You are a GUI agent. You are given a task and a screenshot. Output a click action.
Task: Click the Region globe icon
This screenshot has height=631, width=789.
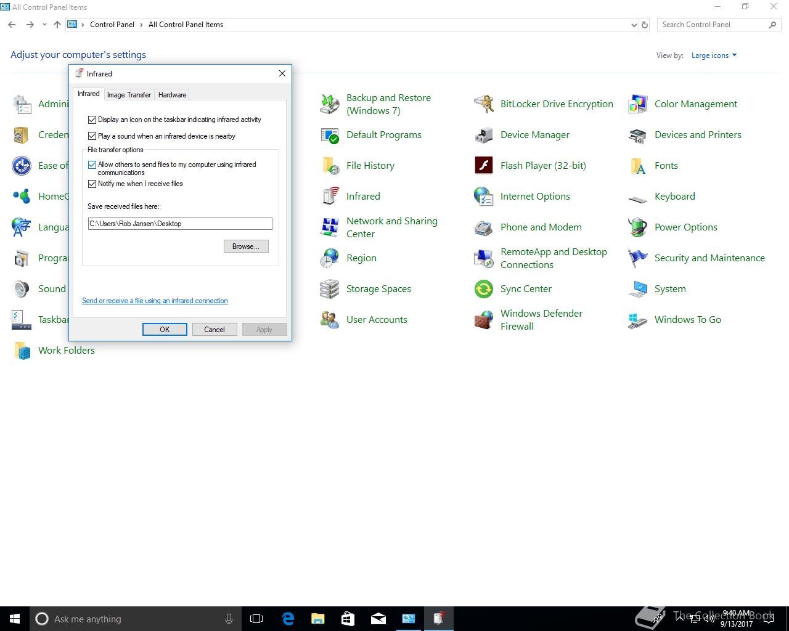click(330, 258)
